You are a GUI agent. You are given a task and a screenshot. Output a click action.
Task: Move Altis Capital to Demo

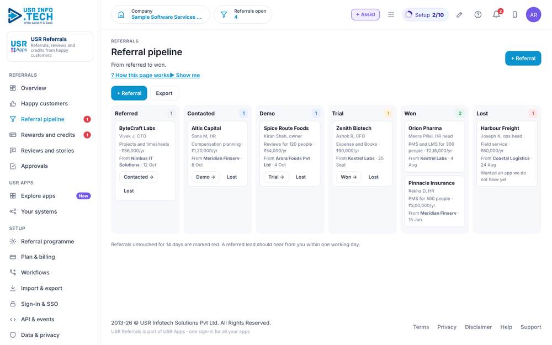coord(205,177)
